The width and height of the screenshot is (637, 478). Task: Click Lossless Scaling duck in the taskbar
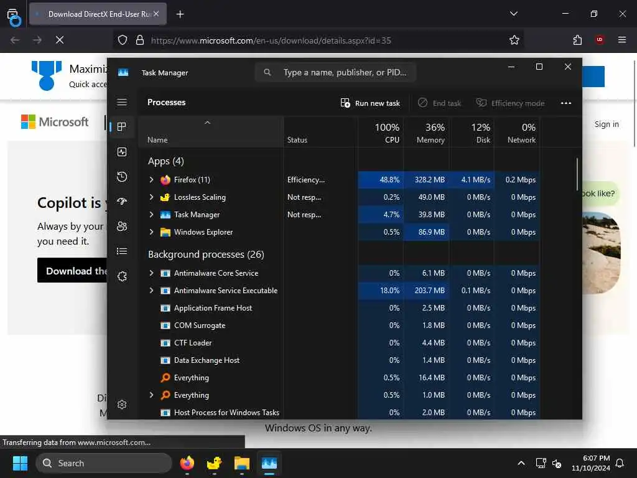coord(214,463)
